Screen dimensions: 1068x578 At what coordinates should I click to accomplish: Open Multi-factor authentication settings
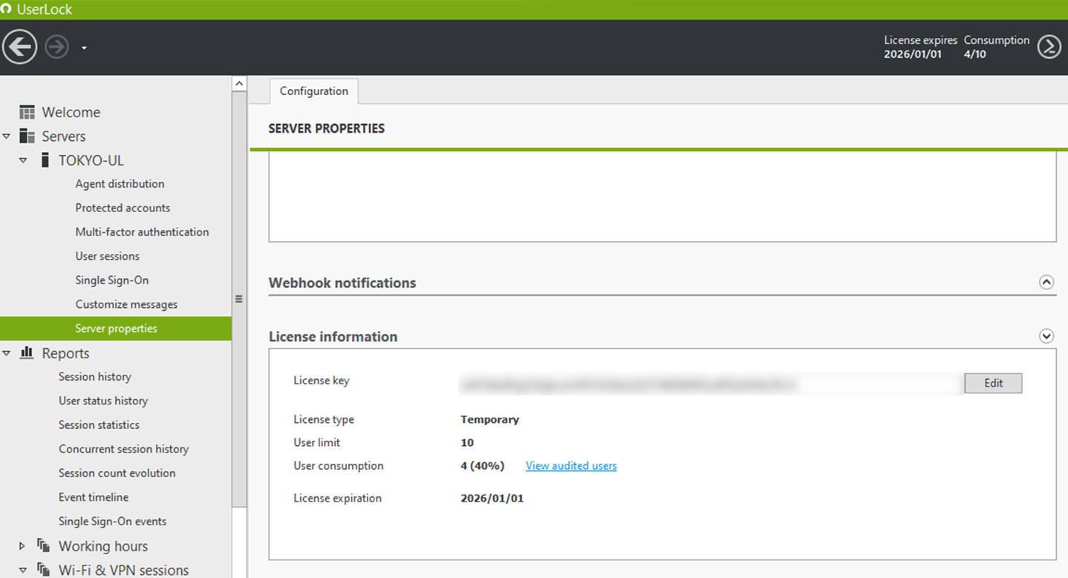click(142, 232)
